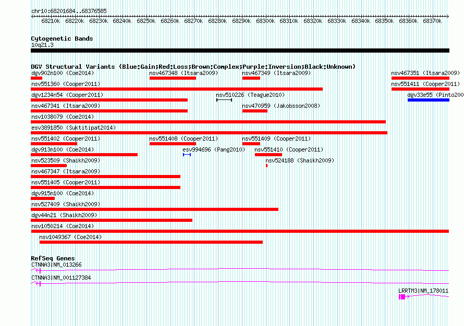Click the CTNNA3 NM_001127384 exon arrow glyph
This screenshot has height=326, width=464.
(38, 284)
